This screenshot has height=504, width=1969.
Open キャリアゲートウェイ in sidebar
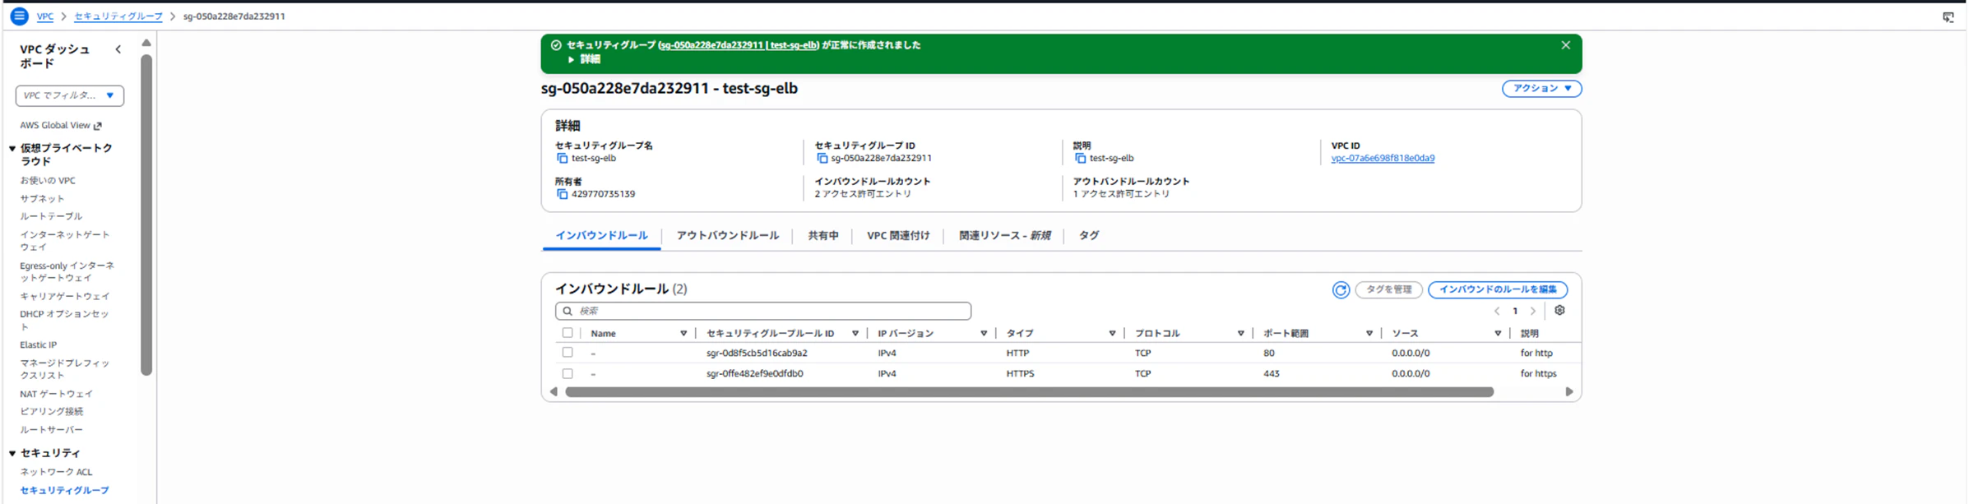[x=65, y=296]
